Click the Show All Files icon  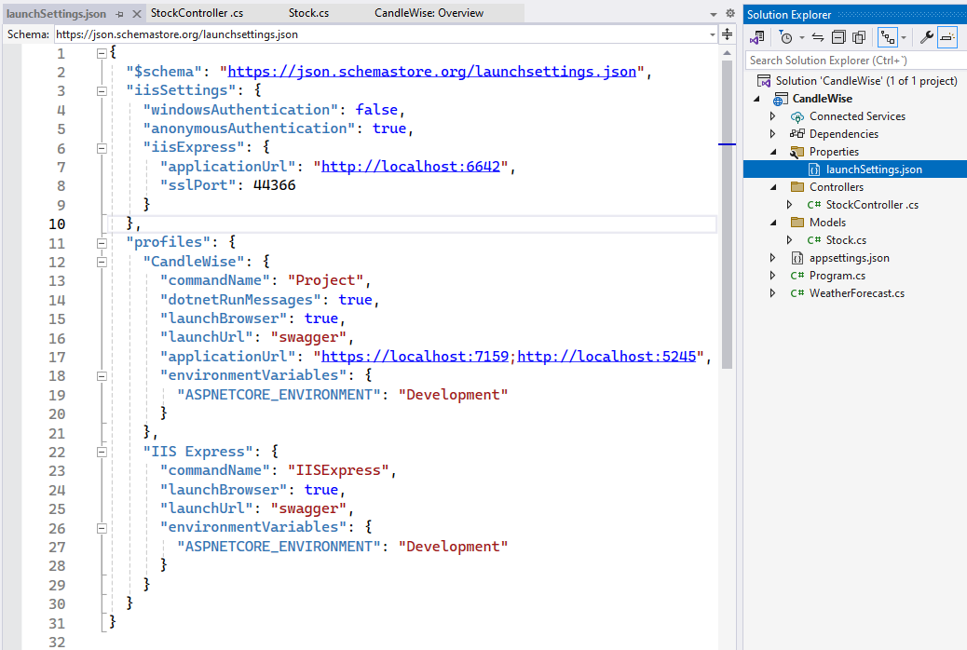[859, 37]
